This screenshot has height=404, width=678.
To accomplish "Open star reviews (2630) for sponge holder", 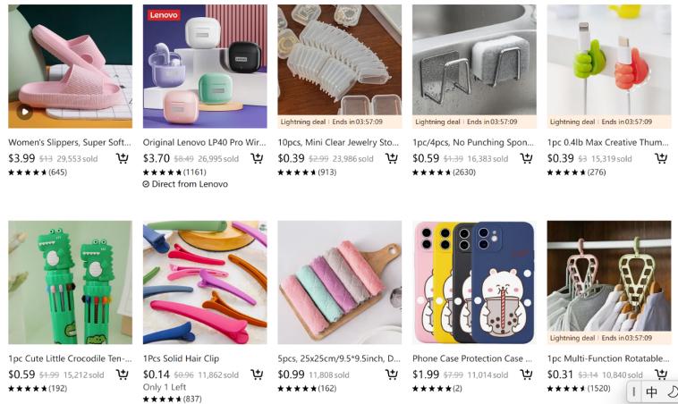I will pos(444,173).
